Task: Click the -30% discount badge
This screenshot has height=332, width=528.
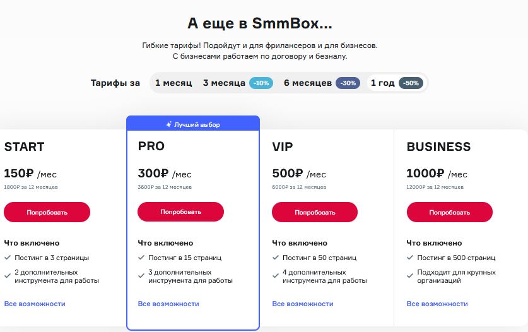Action: [348, 83]
